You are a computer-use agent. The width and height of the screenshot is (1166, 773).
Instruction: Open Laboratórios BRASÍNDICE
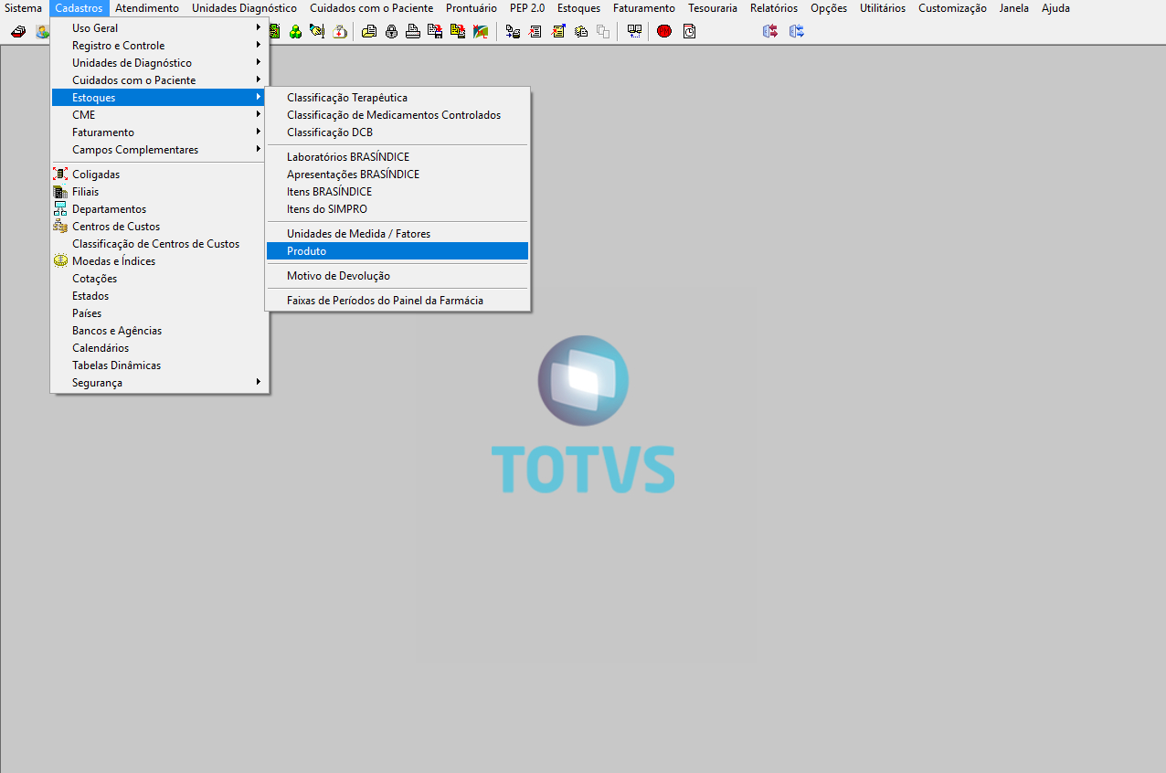click(397, 156)
